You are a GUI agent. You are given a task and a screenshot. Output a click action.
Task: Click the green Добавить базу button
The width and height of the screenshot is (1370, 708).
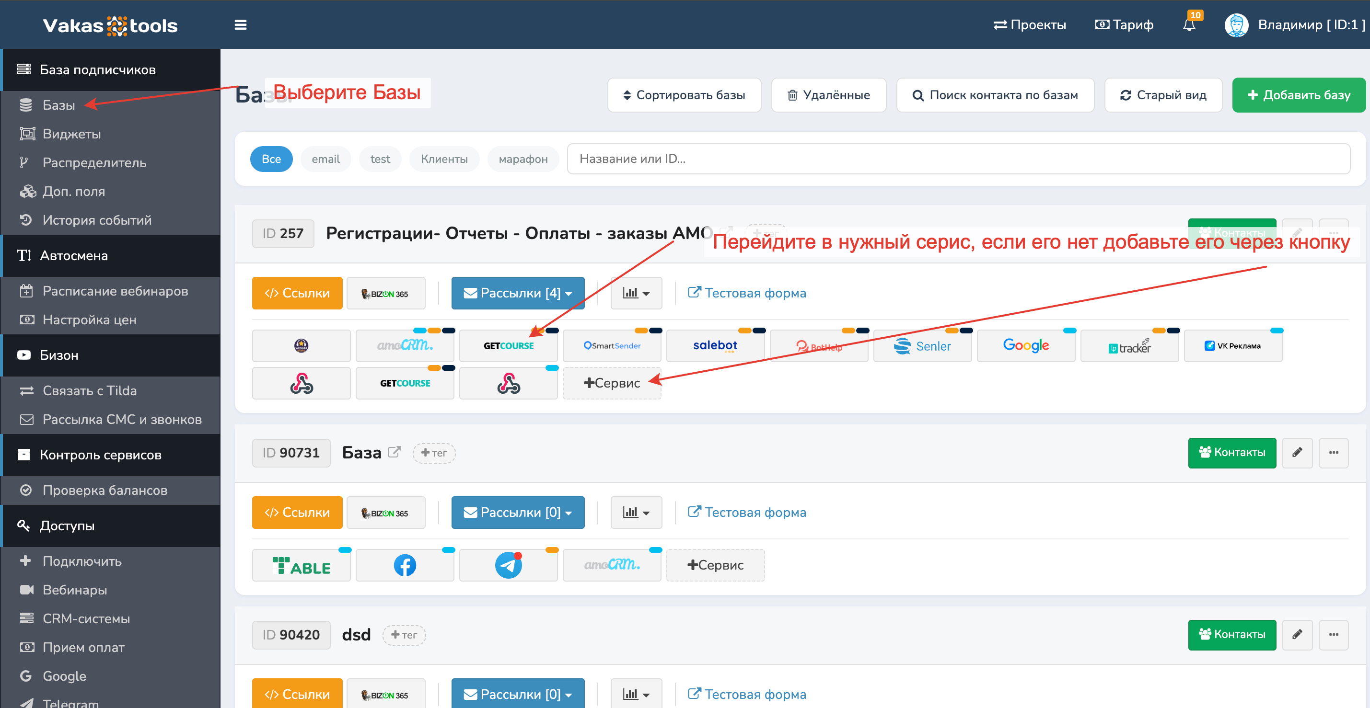[1298, 95]
